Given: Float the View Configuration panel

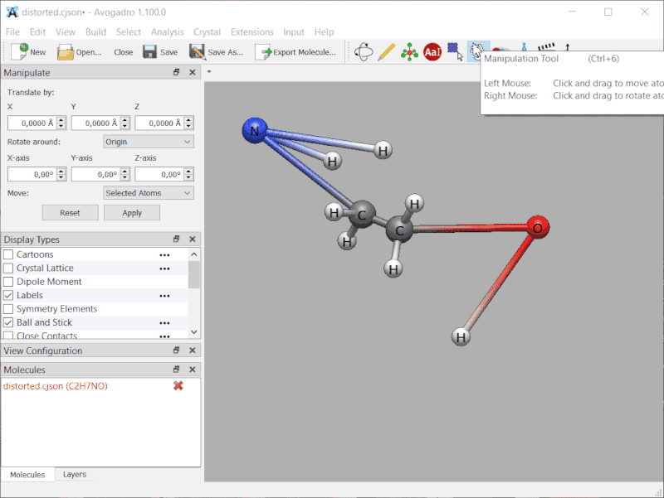Looking at the screenshot, I should (x=177, y=351).
